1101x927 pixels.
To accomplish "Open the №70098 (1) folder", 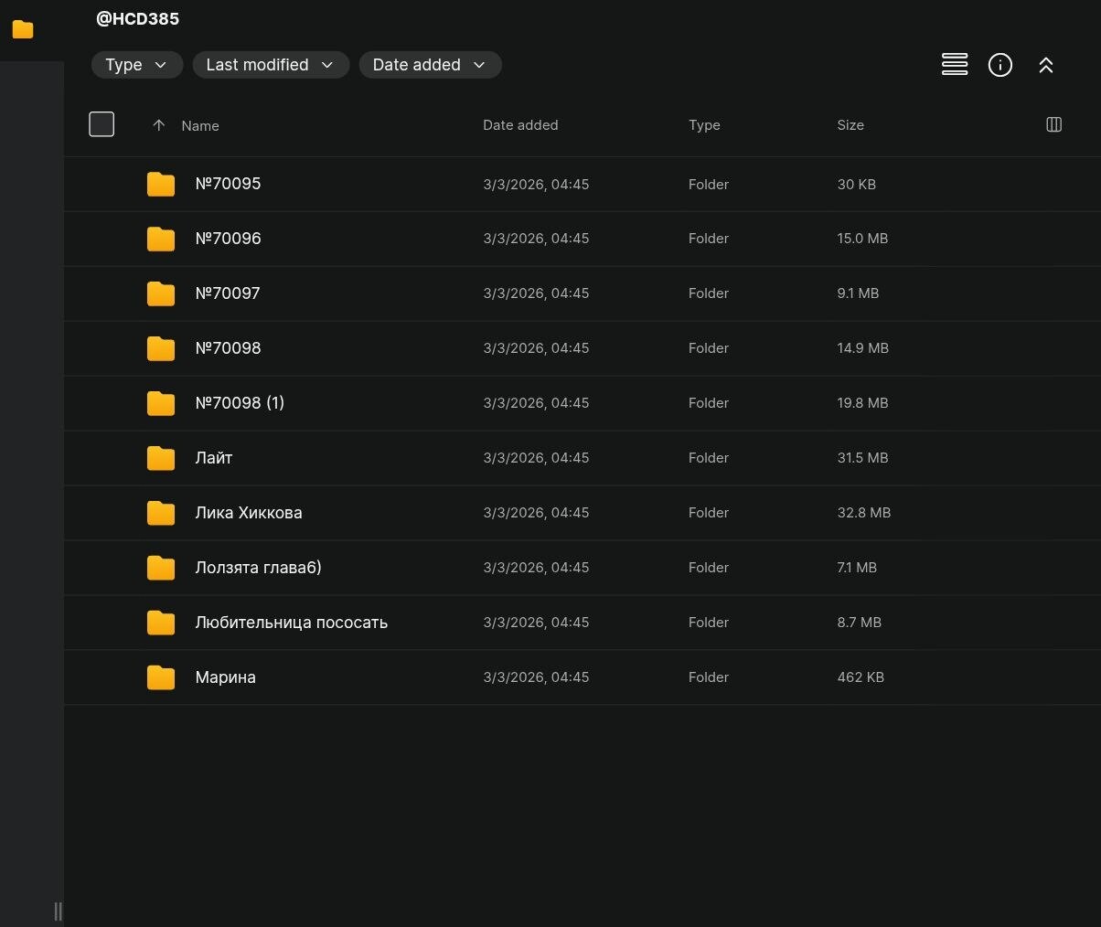I will (240, 403).
